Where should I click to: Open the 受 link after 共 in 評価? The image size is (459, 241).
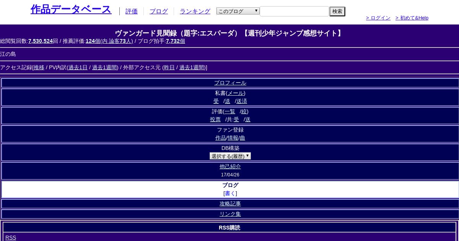236,119
